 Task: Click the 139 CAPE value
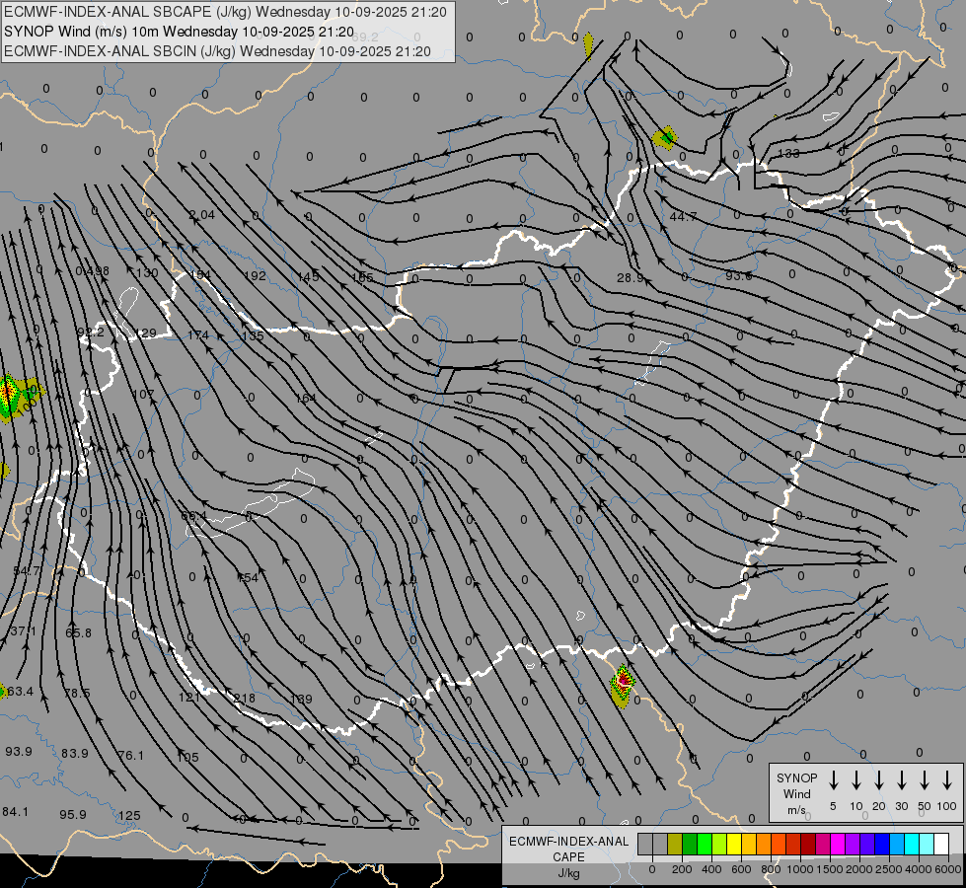301,700
